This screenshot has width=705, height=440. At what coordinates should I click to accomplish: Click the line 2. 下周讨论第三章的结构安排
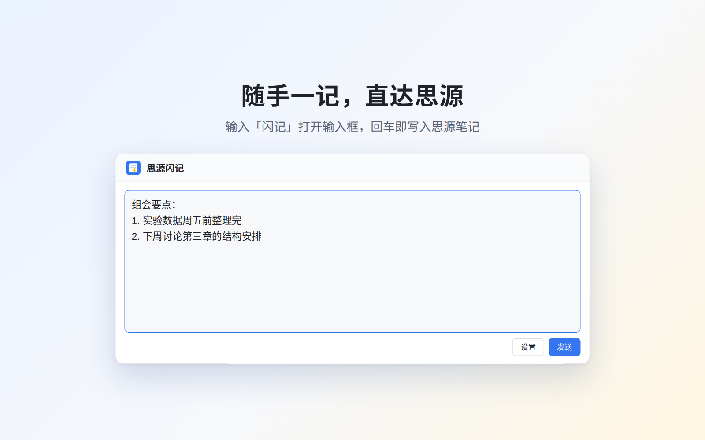pos(197,236)
